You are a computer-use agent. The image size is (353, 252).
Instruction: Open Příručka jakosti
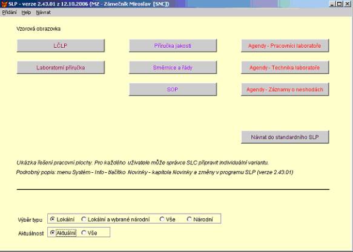click(x=173, y=45)
